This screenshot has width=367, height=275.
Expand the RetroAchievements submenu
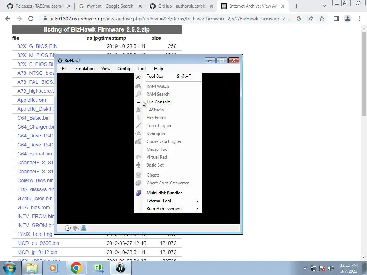coord(168,209)
